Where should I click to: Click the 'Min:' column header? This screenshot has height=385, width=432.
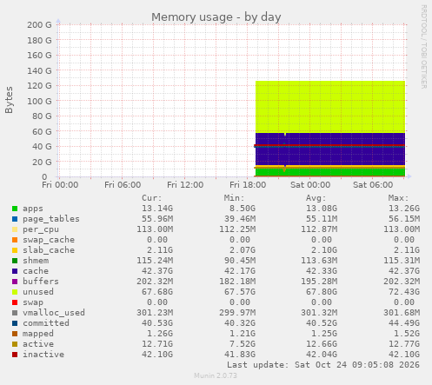coord(234,198)
